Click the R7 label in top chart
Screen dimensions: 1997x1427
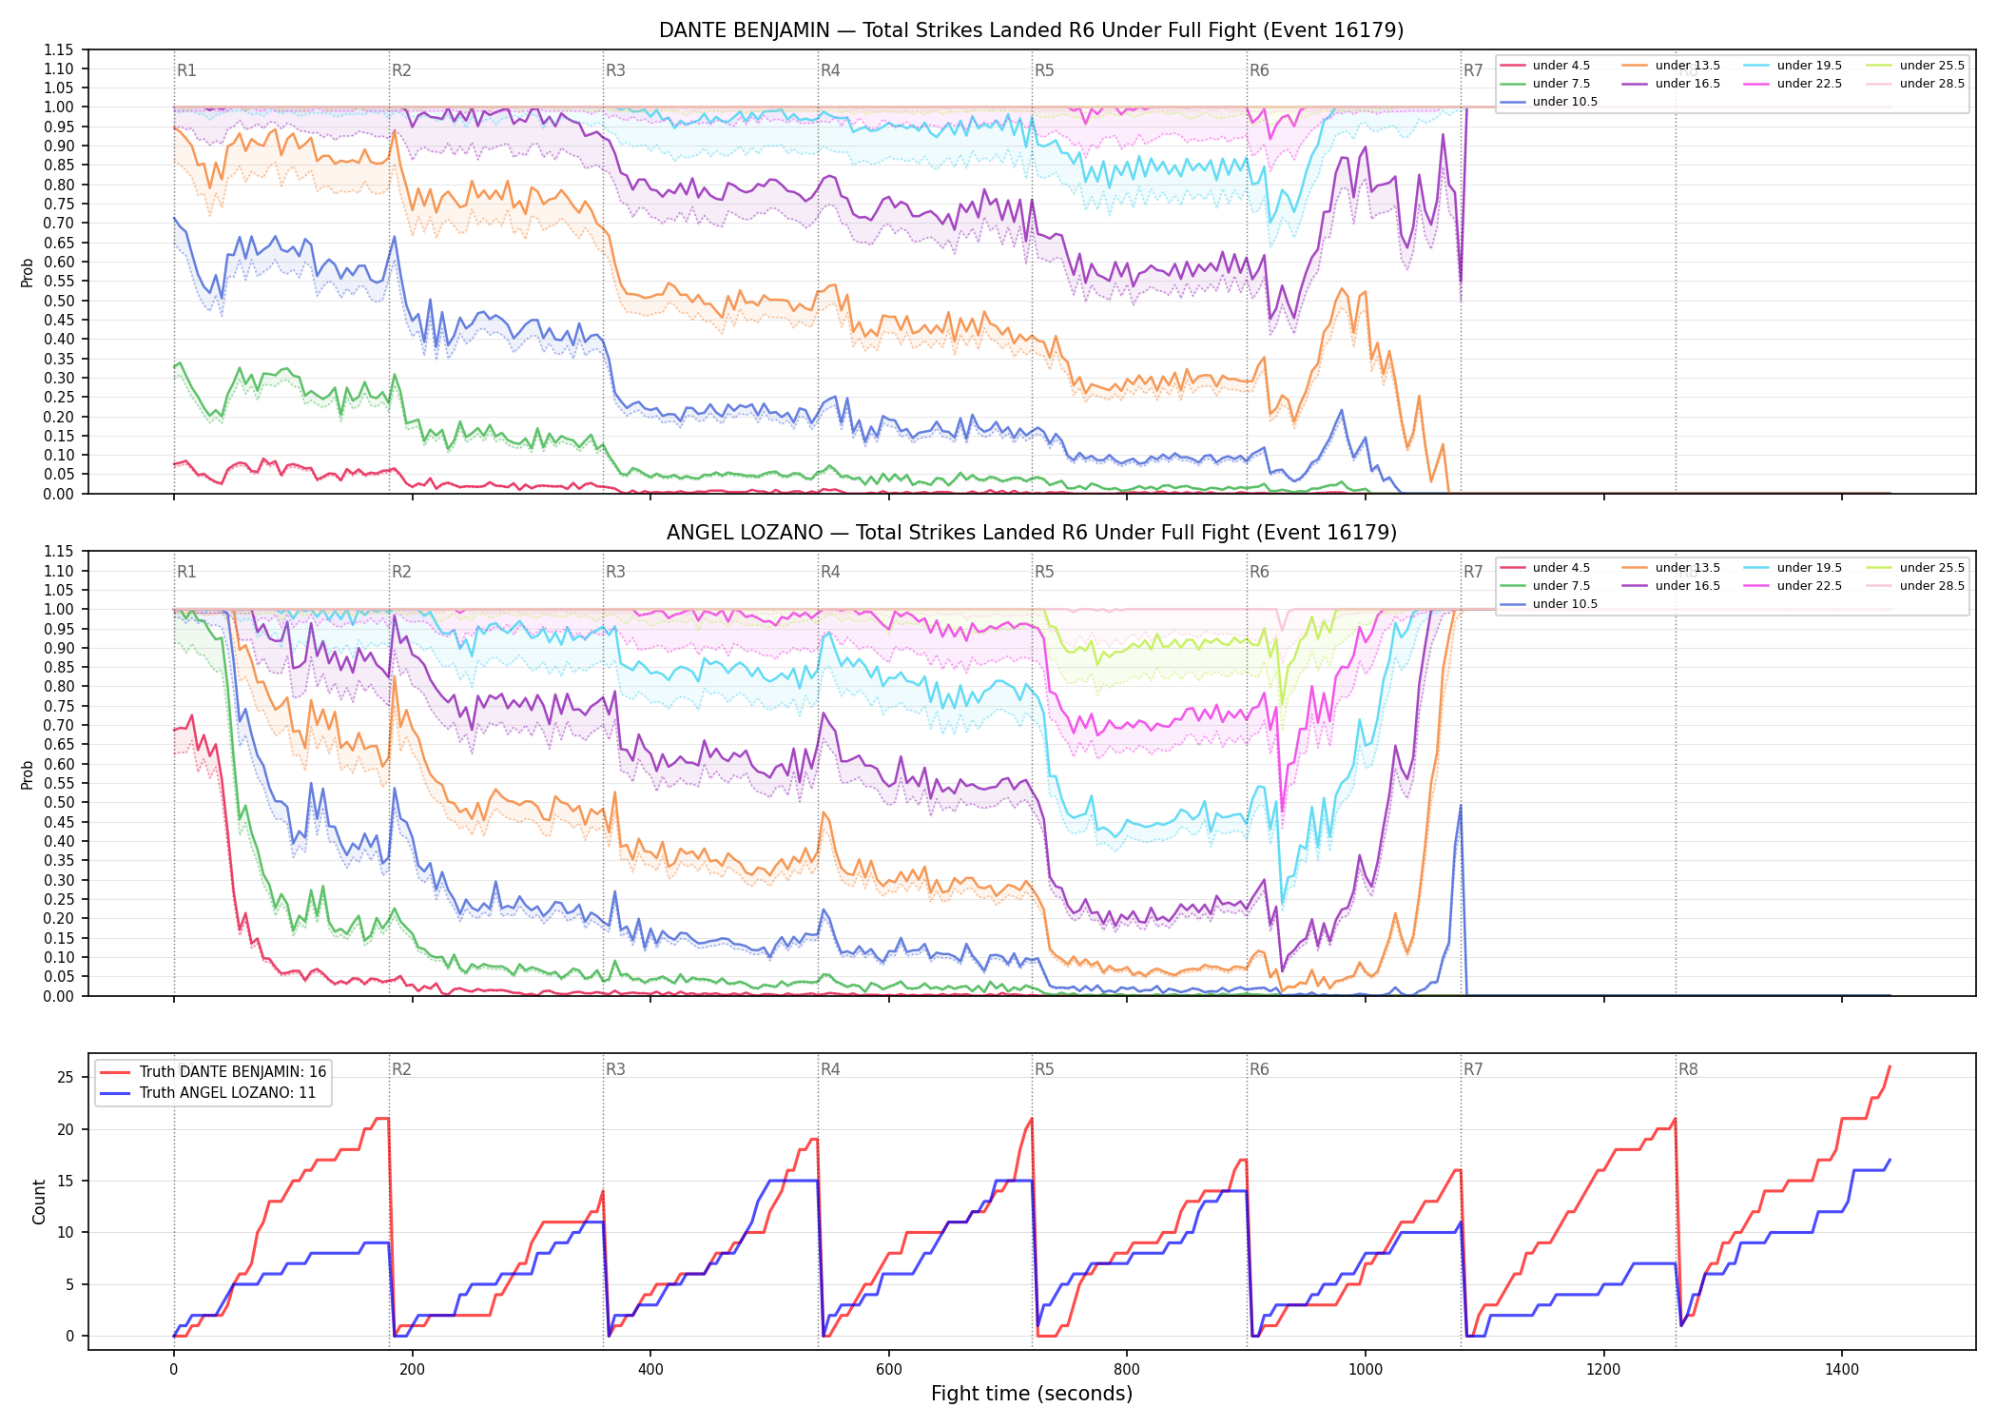click(x=1473, y=70)
